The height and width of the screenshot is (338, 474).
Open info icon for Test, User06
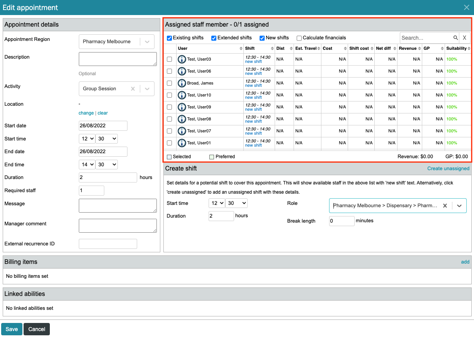click(182, 71)
